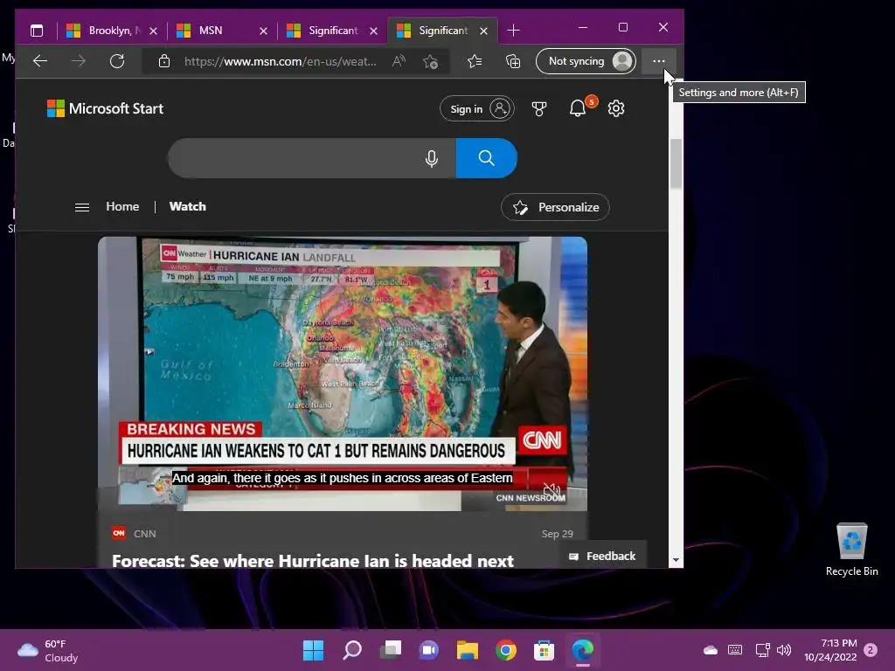Click the blue search magnifier button
The width and height of the screenshot is (895, 671).
click(486, 158)
